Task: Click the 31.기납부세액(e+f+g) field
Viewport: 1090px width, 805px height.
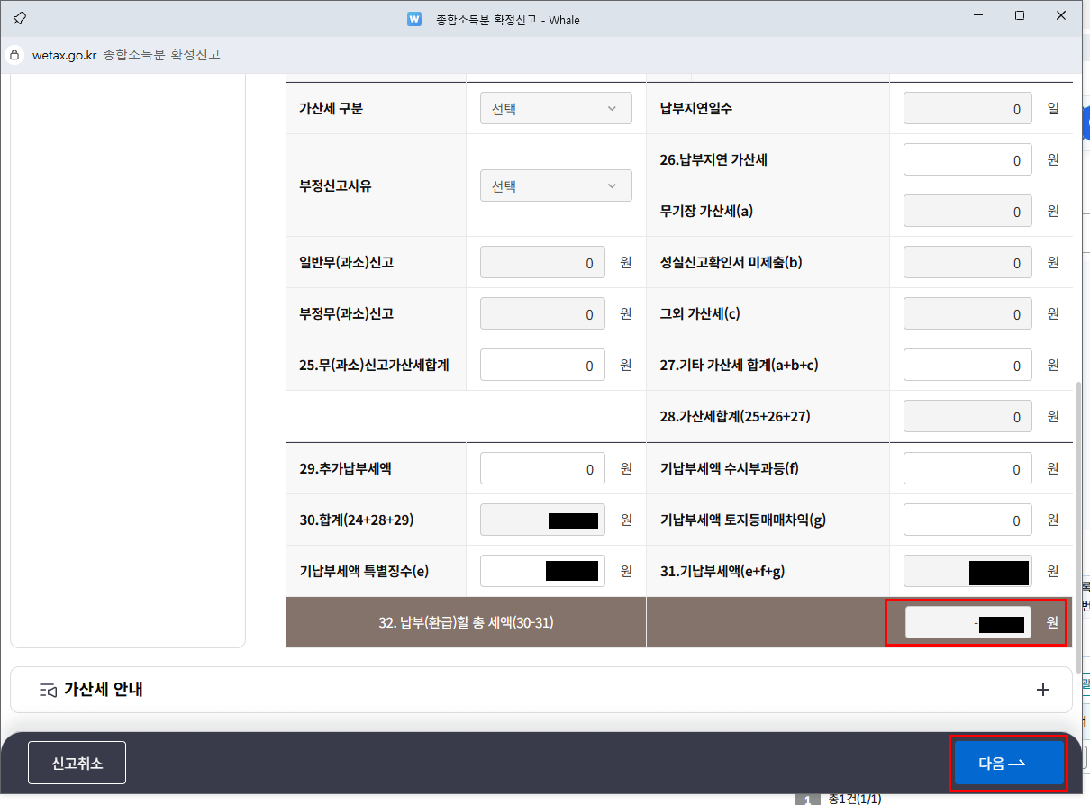Action: tap(967, 571)
